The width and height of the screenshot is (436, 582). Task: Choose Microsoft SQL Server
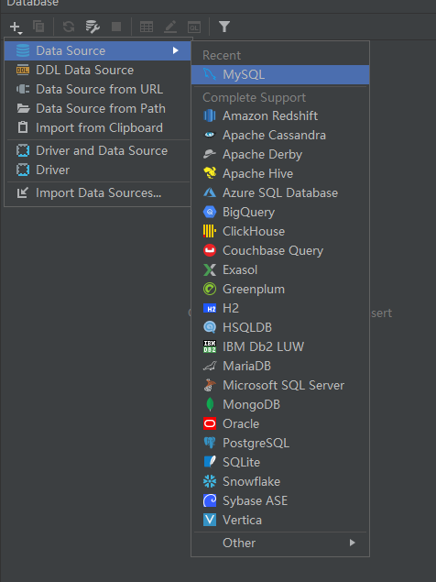coord(280,385)
